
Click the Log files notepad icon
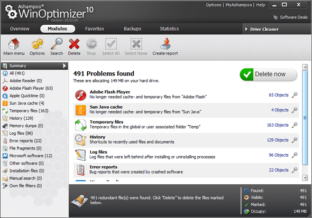coord(80,155)
